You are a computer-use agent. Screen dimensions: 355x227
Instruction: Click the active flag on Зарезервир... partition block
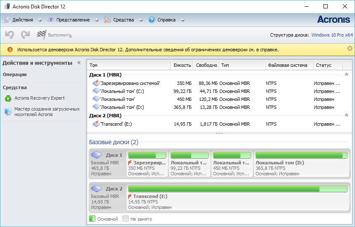point(130,163)
